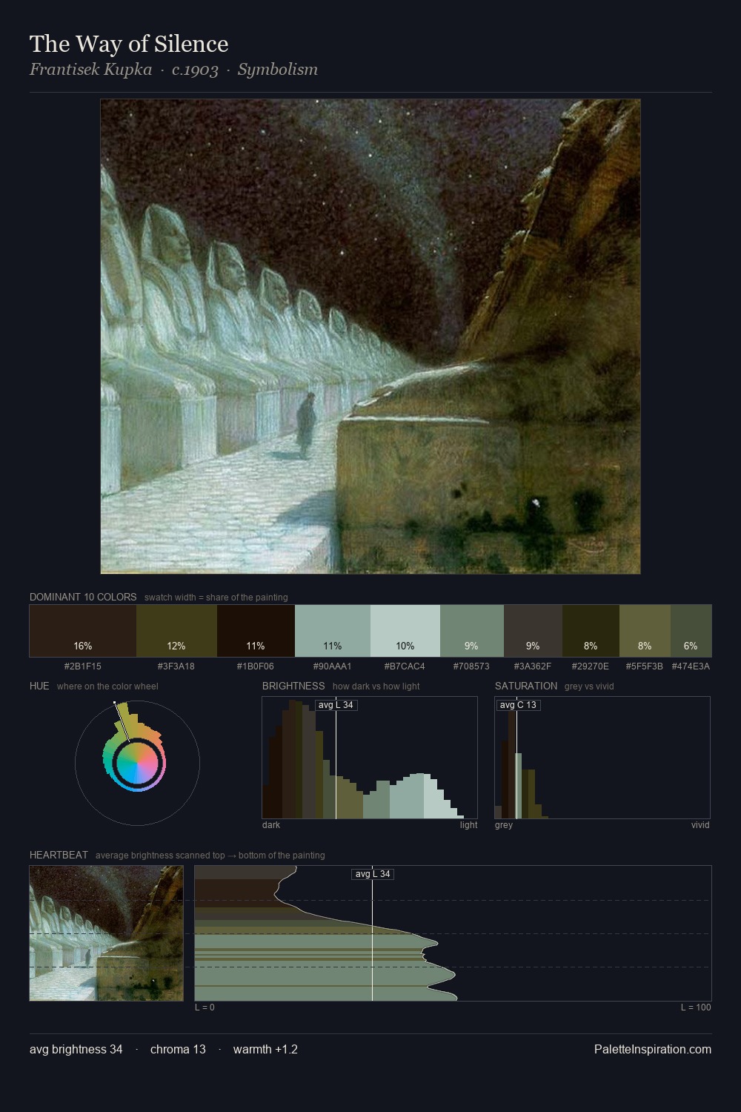Screen dimensions: 741x1112
Task: Click the heartbeat brightness profile chart
Action: coord(453,933)
